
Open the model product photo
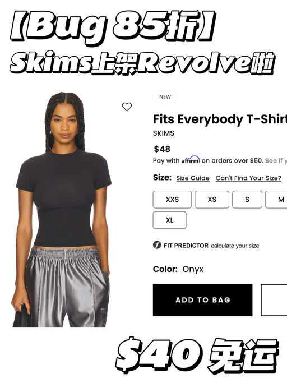(x=61, y=210)
